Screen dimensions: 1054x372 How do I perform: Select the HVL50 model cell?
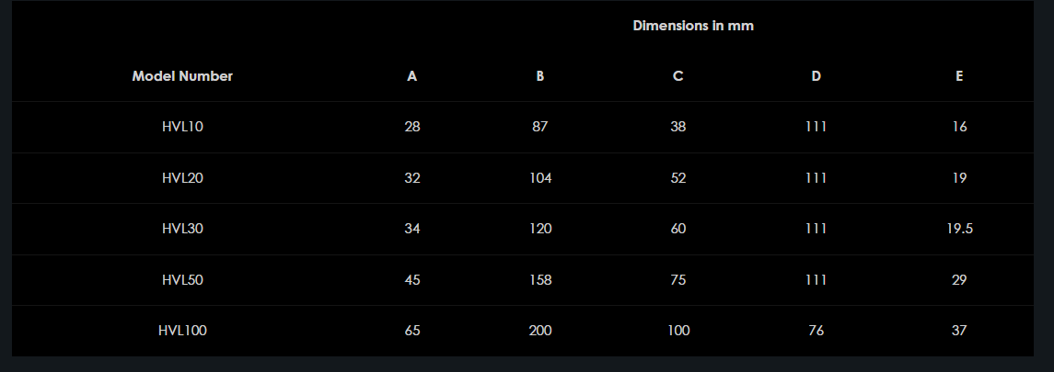182,279
